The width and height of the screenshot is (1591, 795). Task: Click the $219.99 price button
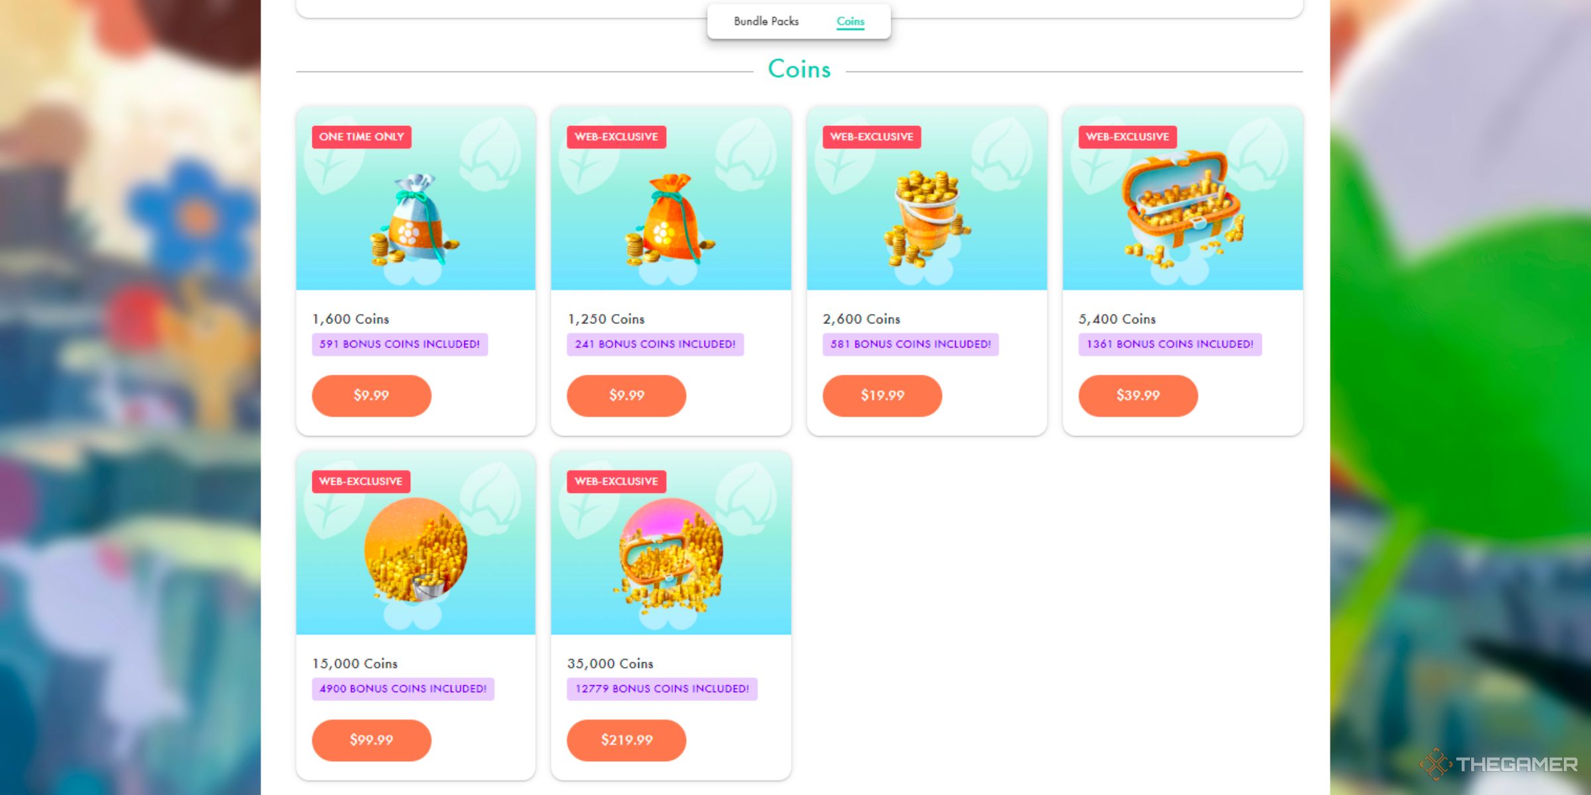(626, 740)
